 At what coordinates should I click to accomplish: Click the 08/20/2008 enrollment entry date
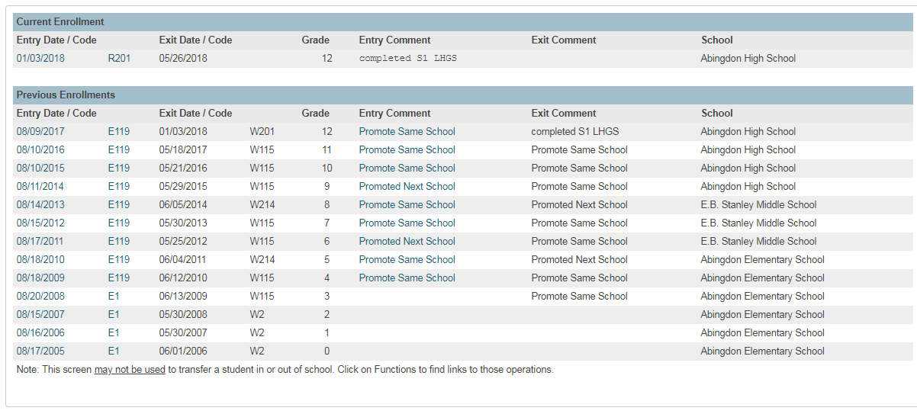40,296
